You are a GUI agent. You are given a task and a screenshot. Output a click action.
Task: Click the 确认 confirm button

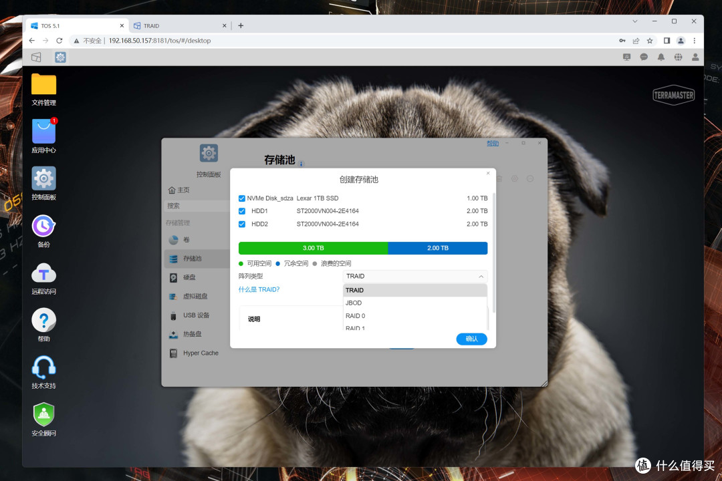(x=471, y=339)
